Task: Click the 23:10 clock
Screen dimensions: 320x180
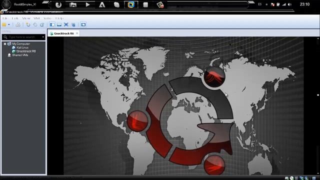Action: 304,4
